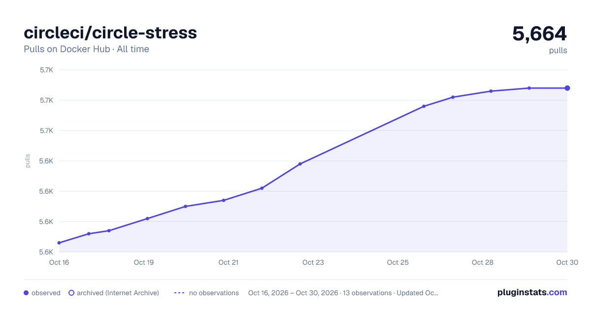Click the circleci/circle-stress chart title

coord(110,32)
